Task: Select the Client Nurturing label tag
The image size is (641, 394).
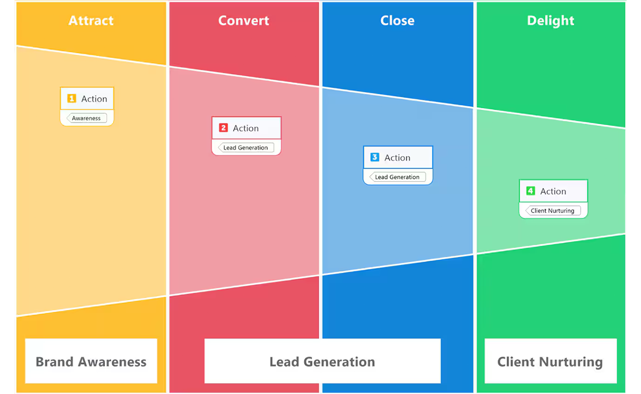Action: (552, 211)
